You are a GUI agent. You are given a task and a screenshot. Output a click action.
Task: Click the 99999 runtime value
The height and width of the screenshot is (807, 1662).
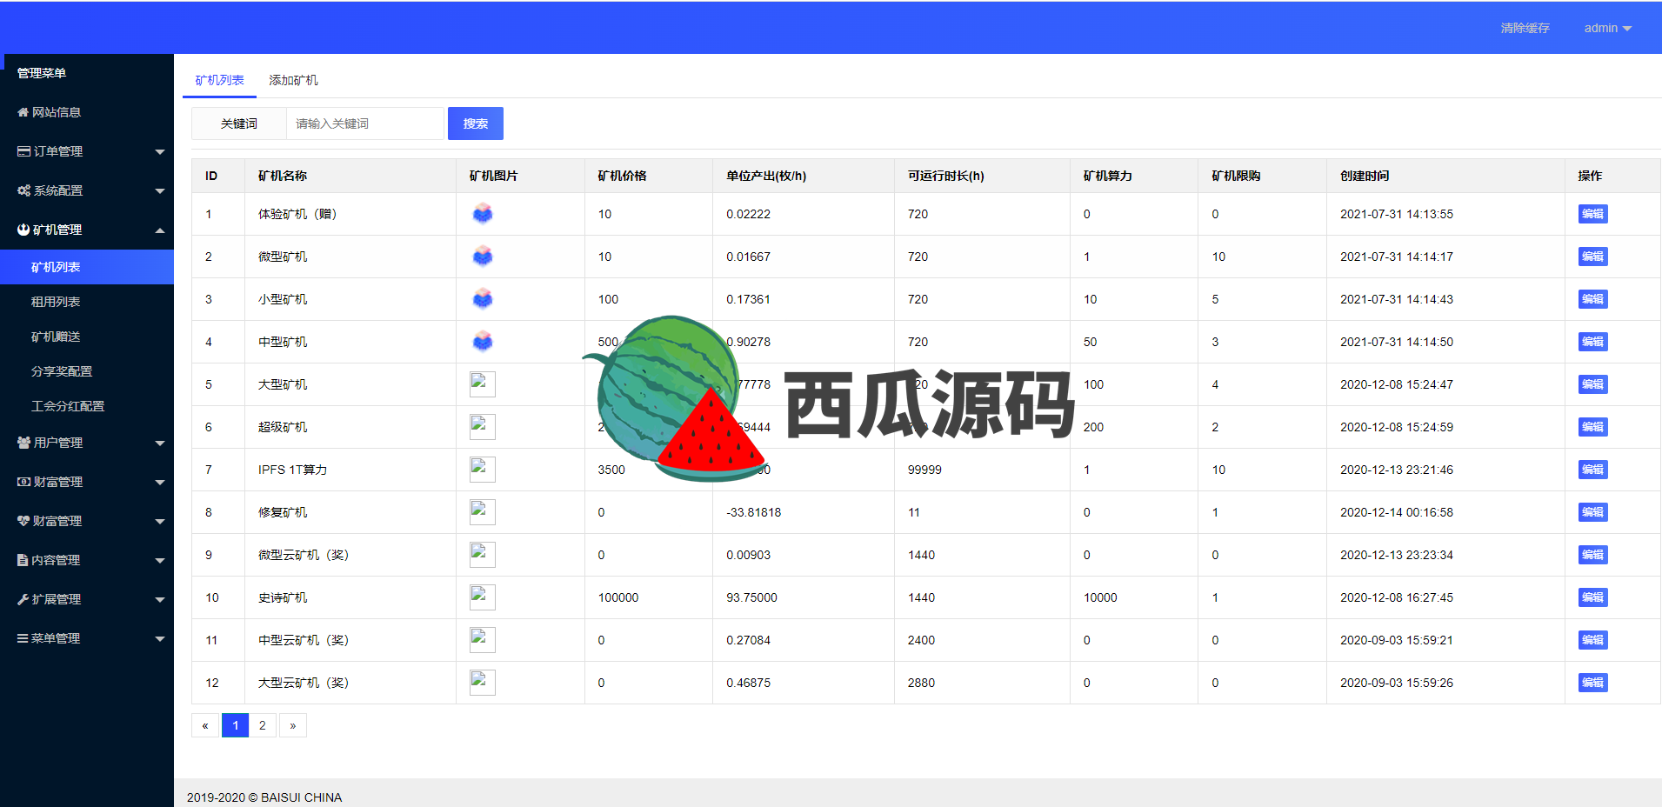[x=924, y=470]
